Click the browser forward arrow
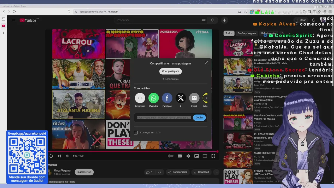This screenshot has width=334, height=188. (9, 12)
